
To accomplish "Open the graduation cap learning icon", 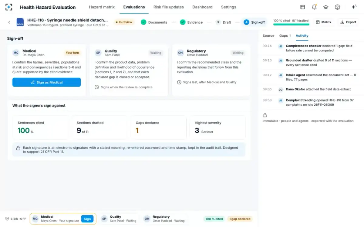I will pyautogui.click(x=326, y=7).
